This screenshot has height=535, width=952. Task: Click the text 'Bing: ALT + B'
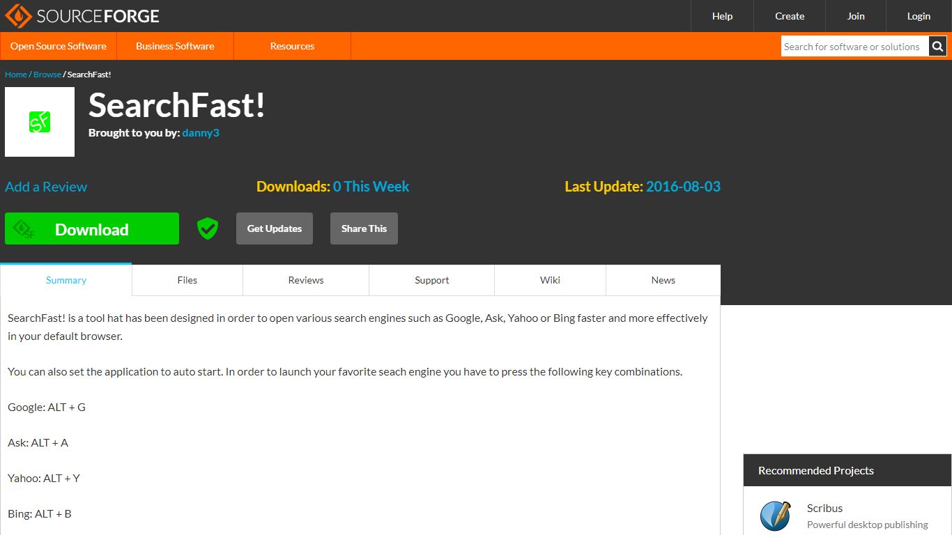[40, 513]
